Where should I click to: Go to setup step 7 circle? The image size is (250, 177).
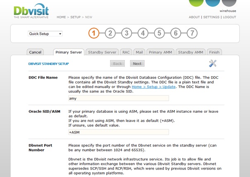click(x=192, y=33)
